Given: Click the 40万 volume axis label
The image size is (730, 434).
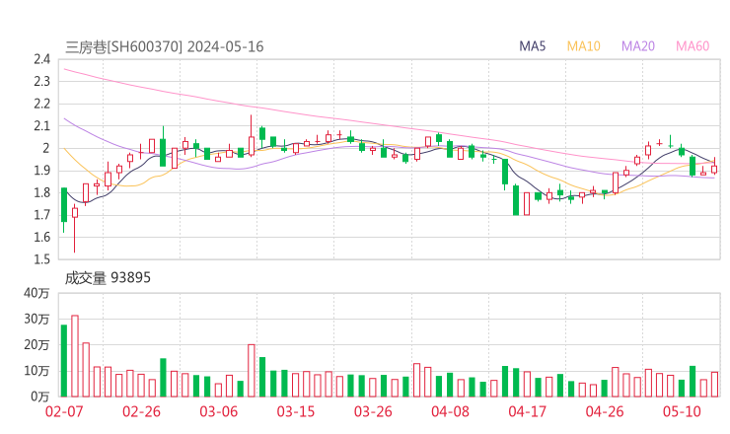Looking at the screenshot, I should tap(36, 293).
